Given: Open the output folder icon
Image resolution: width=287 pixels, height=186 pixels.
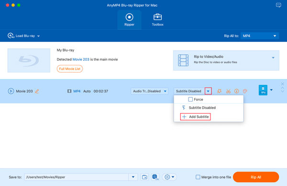Looking at the screenshot, I should (144, 177).
